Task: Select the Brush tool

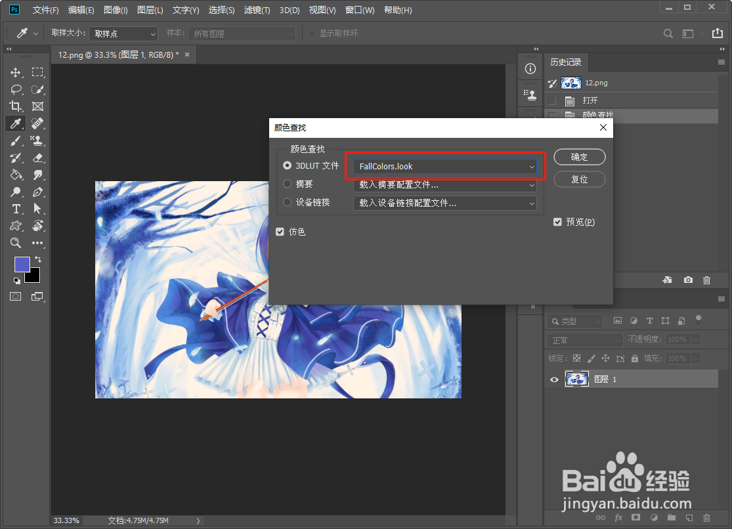Action: coord(15,140)
